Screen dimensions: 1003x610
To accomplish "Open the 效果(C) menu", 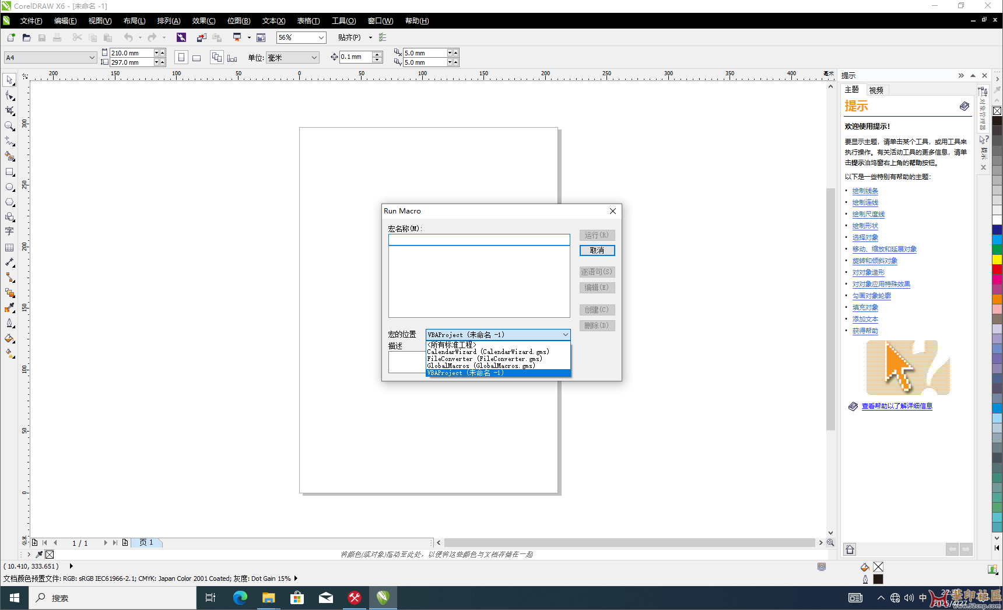I will click(204, 20).
